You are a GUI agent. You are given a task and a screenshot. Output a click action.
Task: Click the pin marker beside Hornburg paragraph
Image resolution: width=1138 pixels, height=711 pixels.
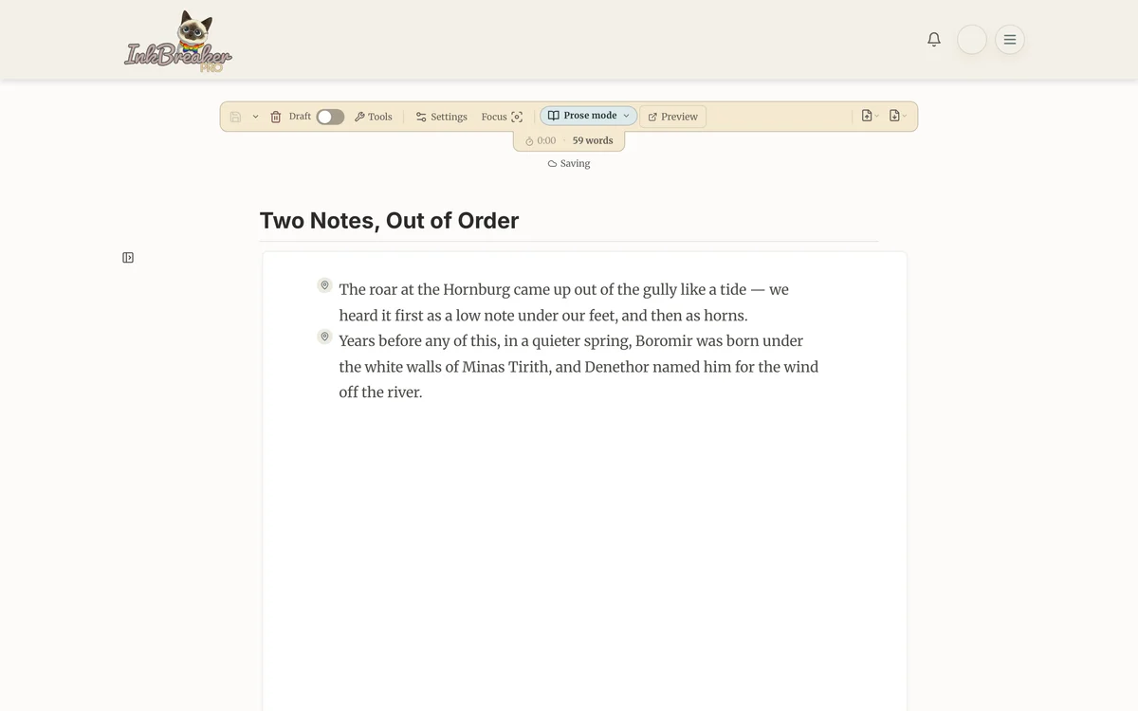[324, 285]
